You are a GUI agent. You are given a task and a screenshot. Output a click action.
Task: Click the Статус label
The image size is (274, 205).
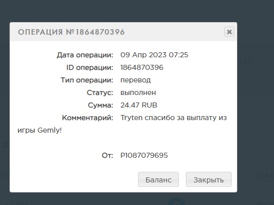tap(100, 92)
